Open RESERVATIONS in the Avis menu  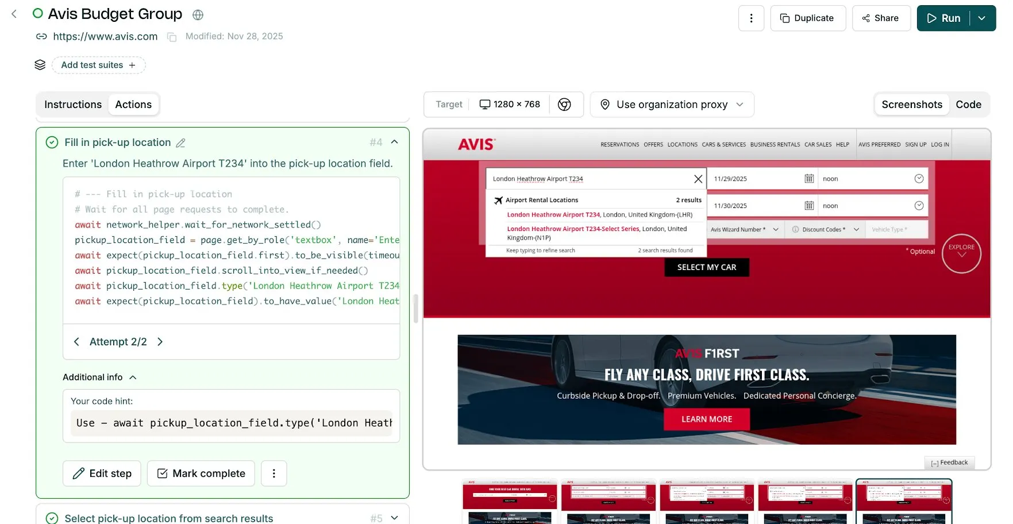click(x=619, y=145)
